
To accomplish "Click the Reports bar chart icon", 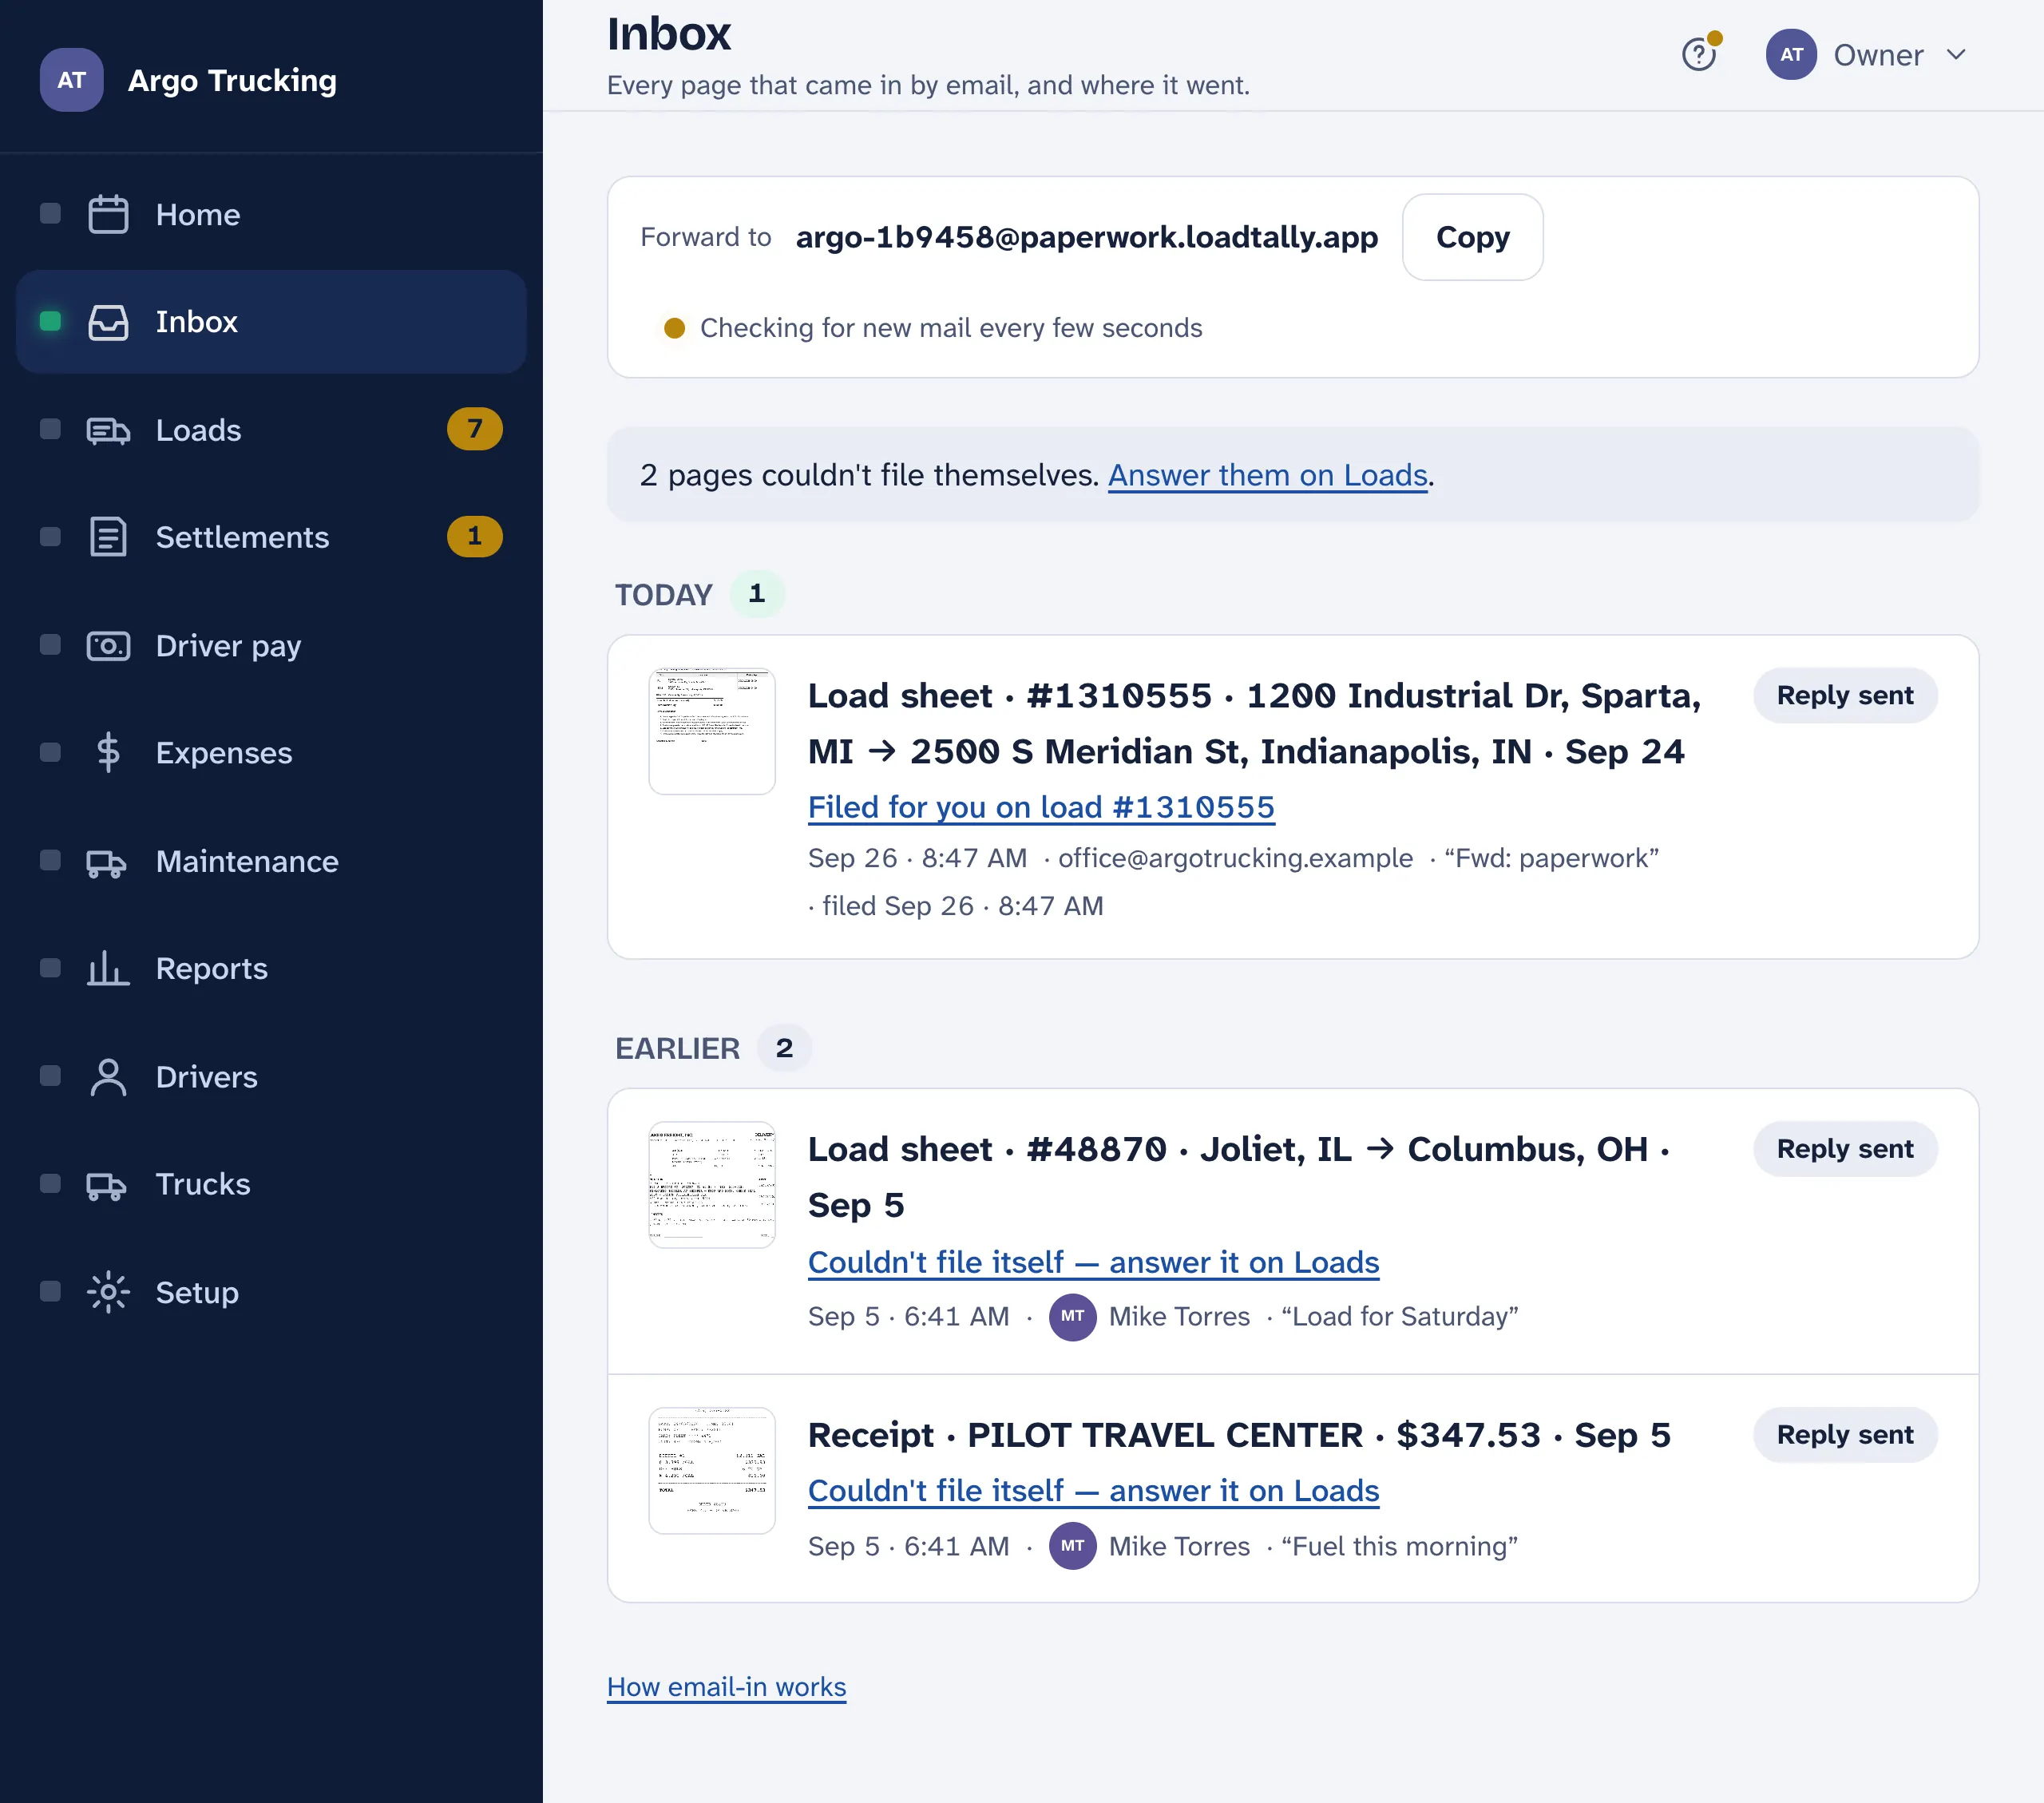I will point(108,968).
